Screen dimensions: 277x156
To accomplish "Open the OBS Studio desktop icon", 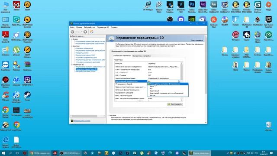I will [170, 19].
